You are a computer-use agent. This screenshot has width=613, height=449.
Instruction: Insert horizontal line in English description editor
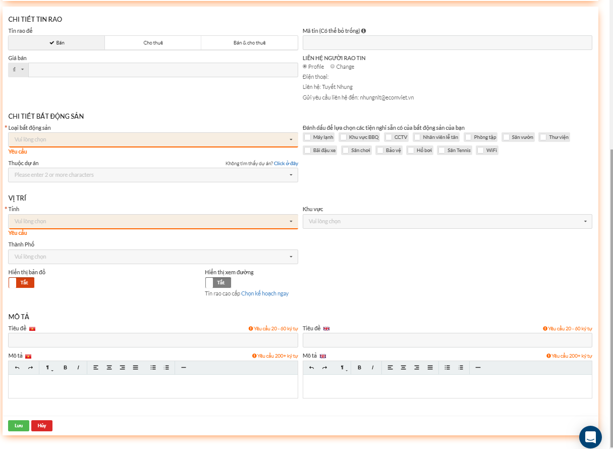[478, 368]
